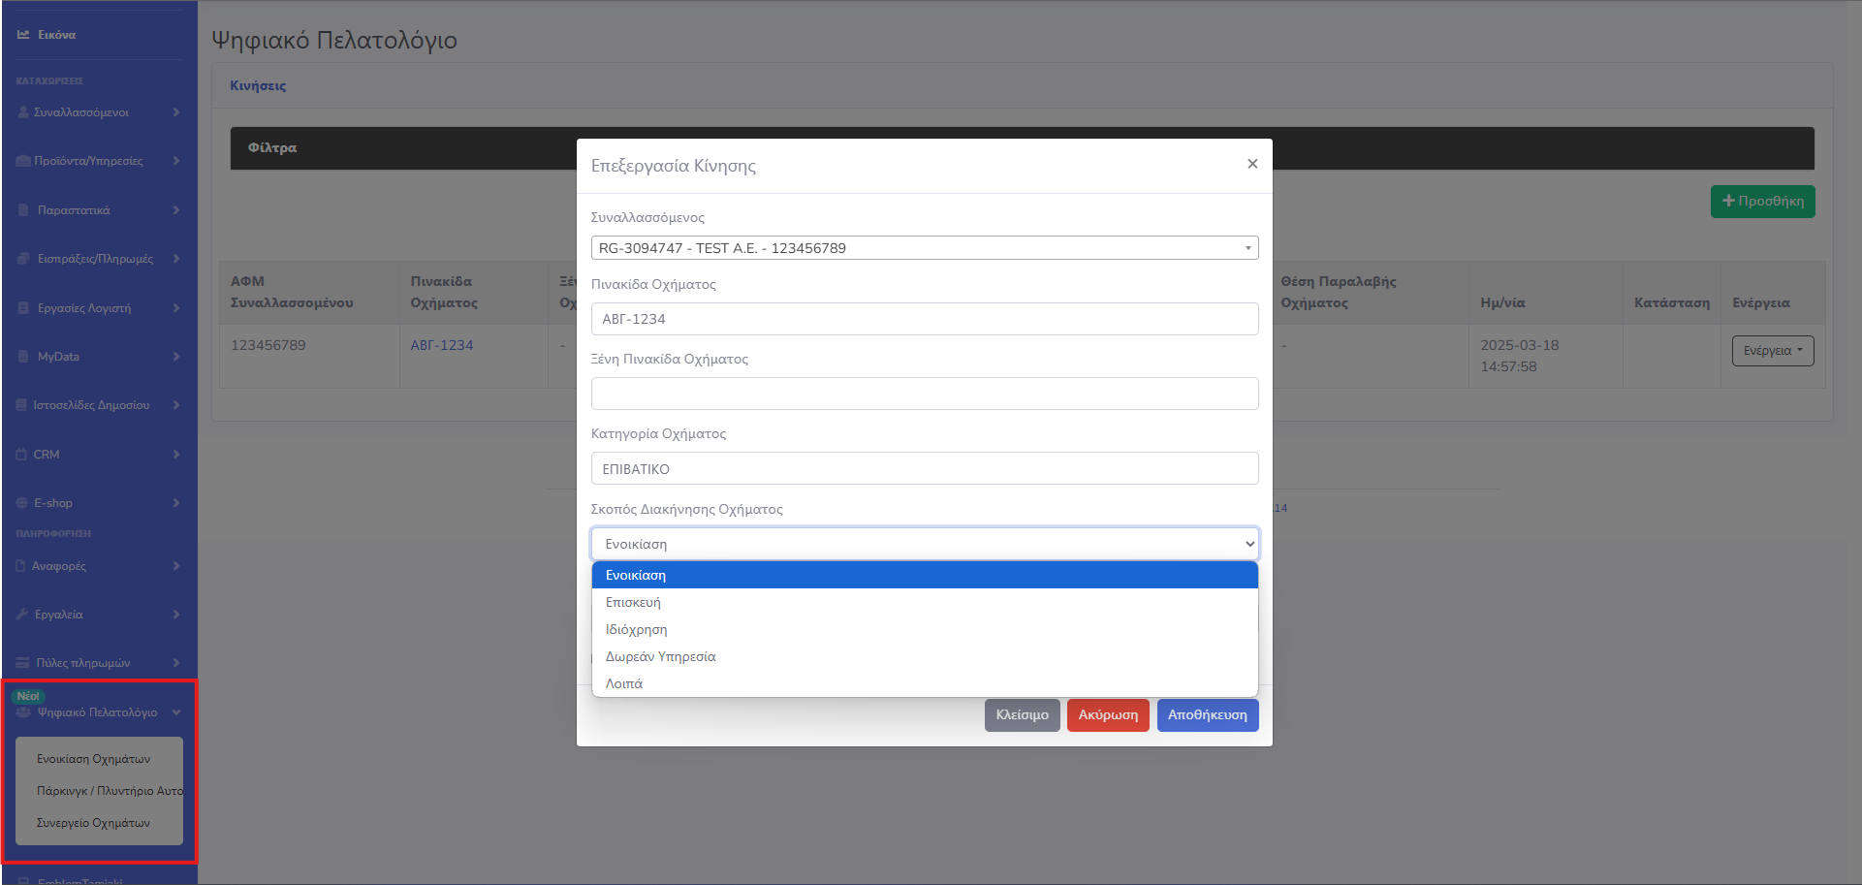1862x885 pixels.
Task: Click the Ψηφιακό Πελατολόγιο users icon
Action: pyautogui.click(x=23, y=712)
